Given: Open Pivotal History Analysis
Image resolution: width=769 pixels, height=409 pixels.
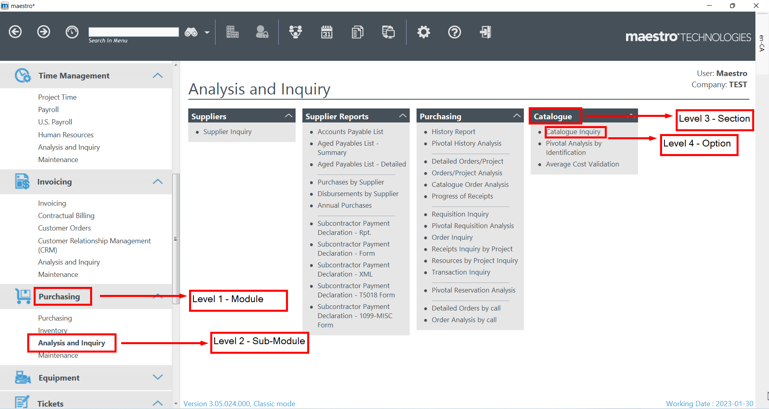Looking at the screenshot, I should click(467, 143).
